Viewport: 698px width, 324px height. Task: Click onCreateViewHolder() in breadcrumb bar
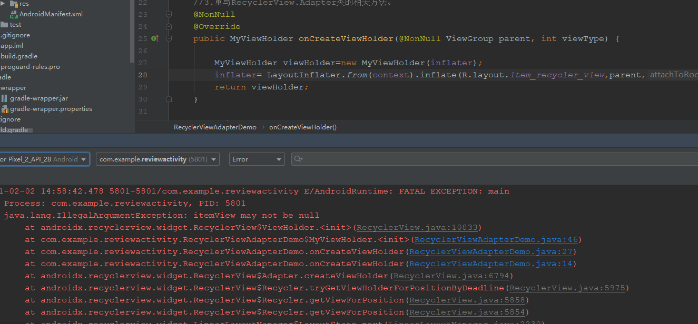click(x=303, y=127)
